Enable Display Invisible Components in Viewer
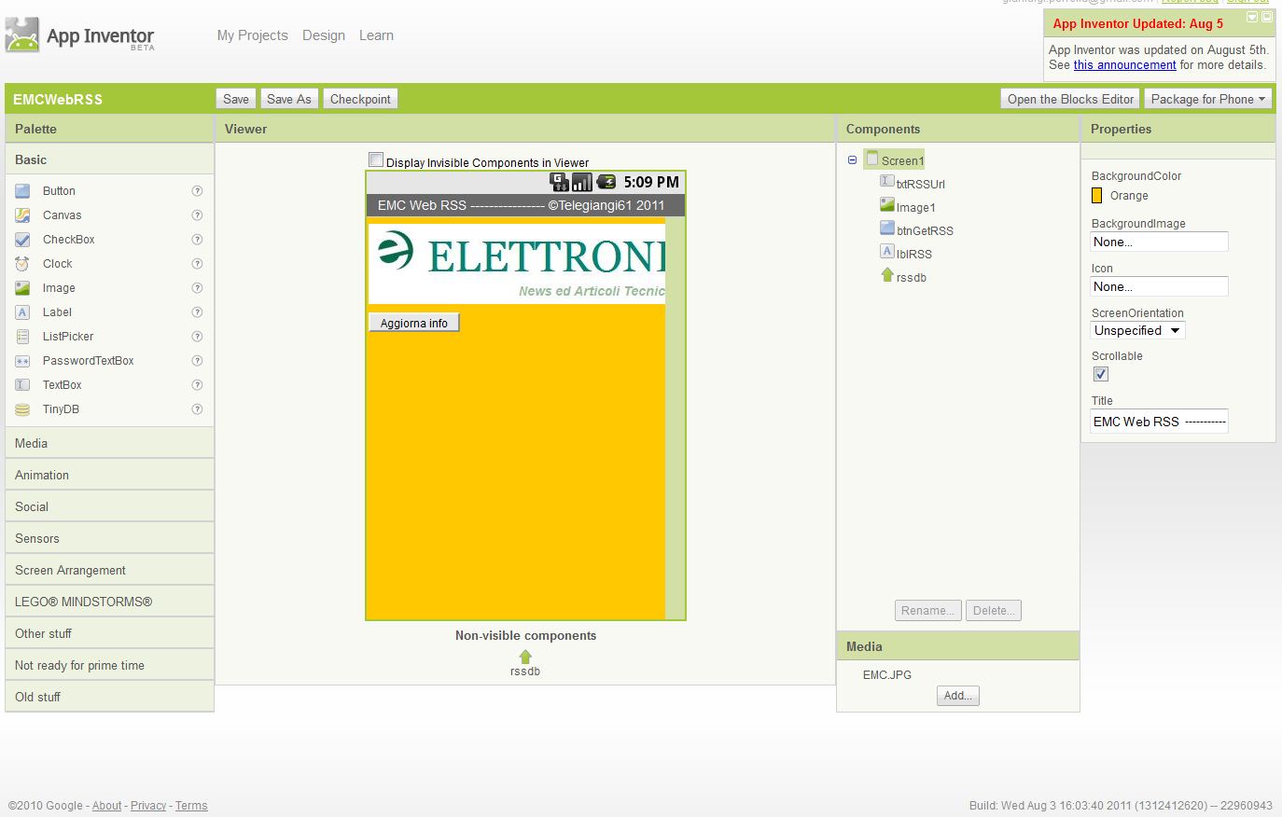The height and width of the screenshot is (817, 1282). tap(376, 159)
